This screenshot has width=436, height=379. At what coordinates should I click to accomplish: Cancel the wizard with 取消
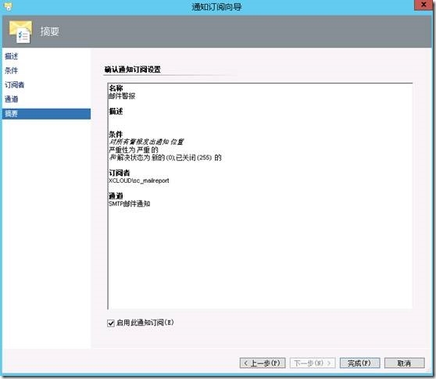[x=404, y=363]
